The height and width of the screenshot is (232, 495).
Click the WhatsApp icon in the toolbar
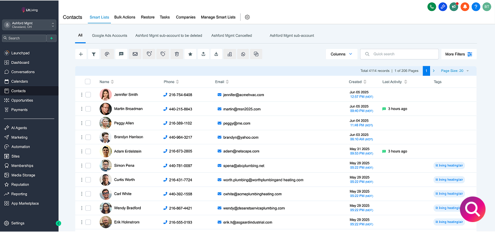pos(243,54)
